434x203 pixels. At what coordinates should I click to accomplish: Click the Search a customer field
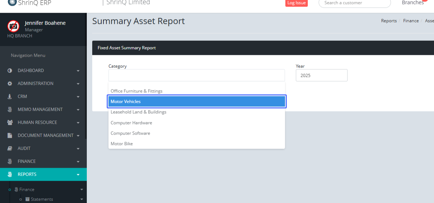(x=354, y=3)
